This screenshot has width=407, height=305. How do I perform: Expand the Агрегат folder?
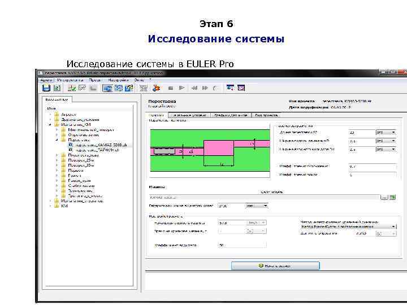tap(50, 114)
